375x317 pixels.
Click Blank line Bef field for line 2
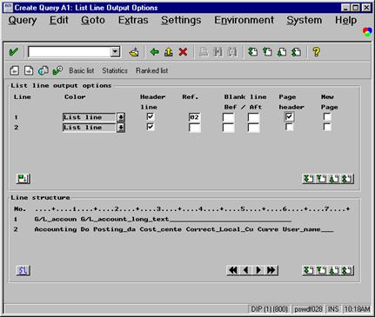coord(229,128)
